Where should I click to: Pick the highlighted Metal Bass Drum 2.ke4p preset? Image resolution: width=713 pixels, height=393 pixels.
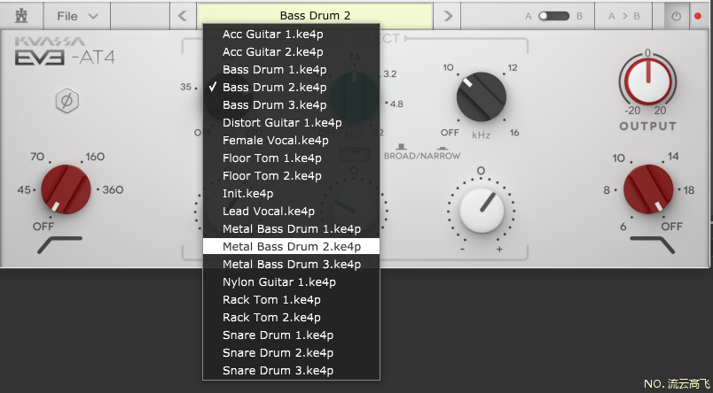(291, 246)
